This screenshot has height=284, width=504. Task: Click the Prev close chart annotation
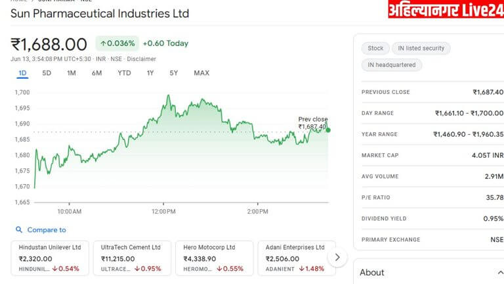313,123
